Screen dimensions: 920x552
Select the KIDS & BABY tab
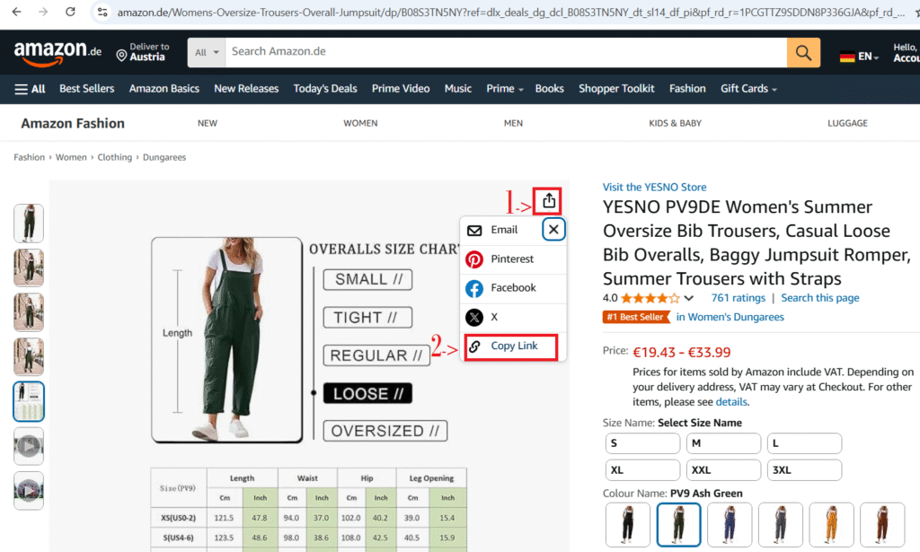coord(675,124)
